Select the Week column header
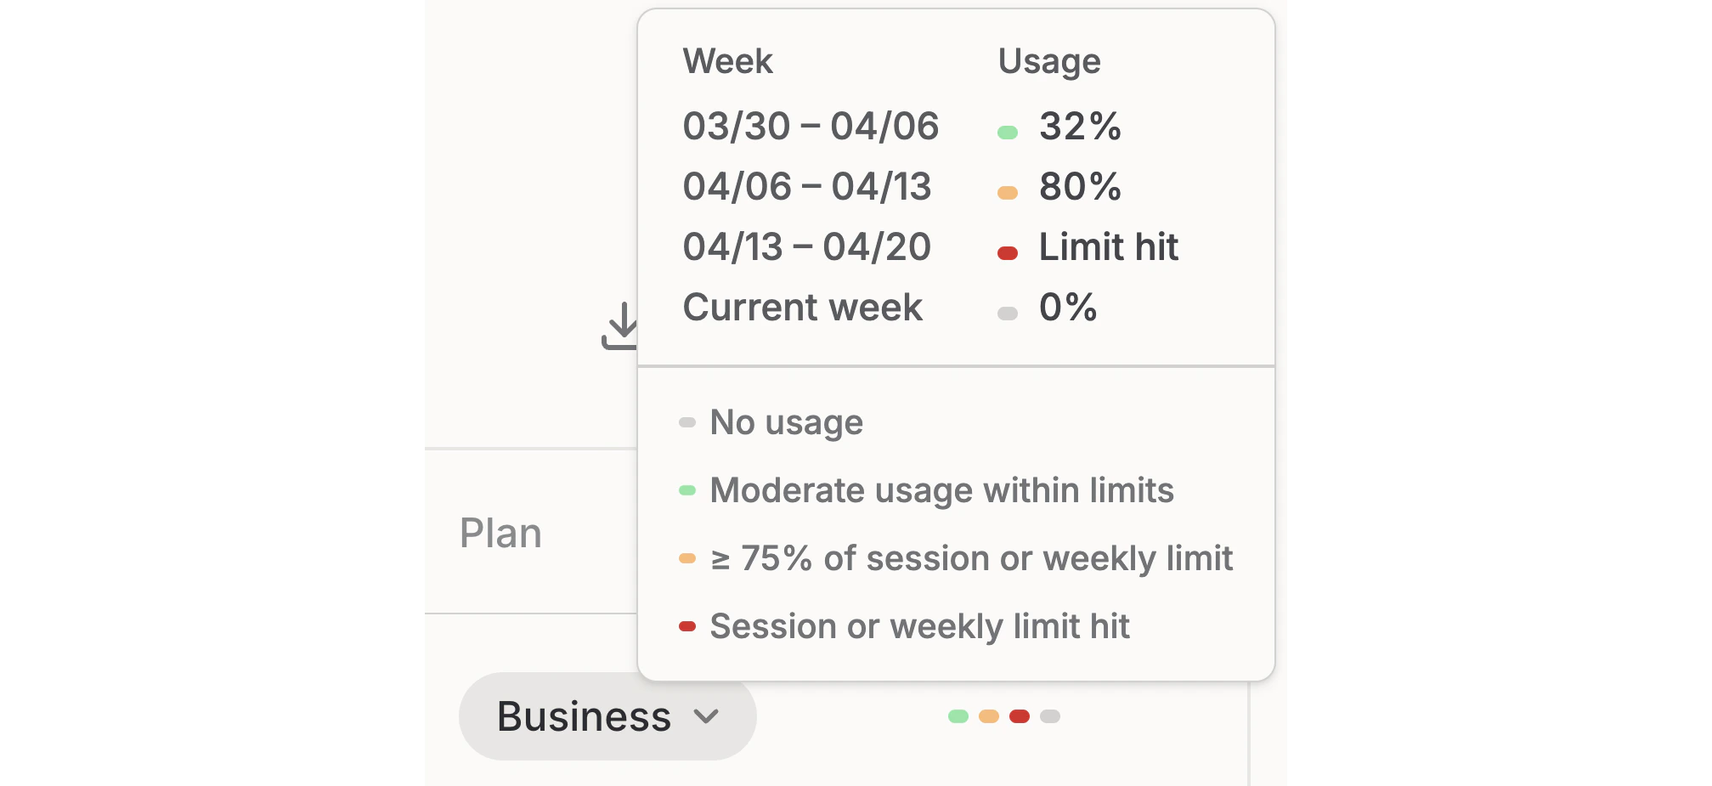This screenshot has height=786, width=1712. tap(727, 60)
